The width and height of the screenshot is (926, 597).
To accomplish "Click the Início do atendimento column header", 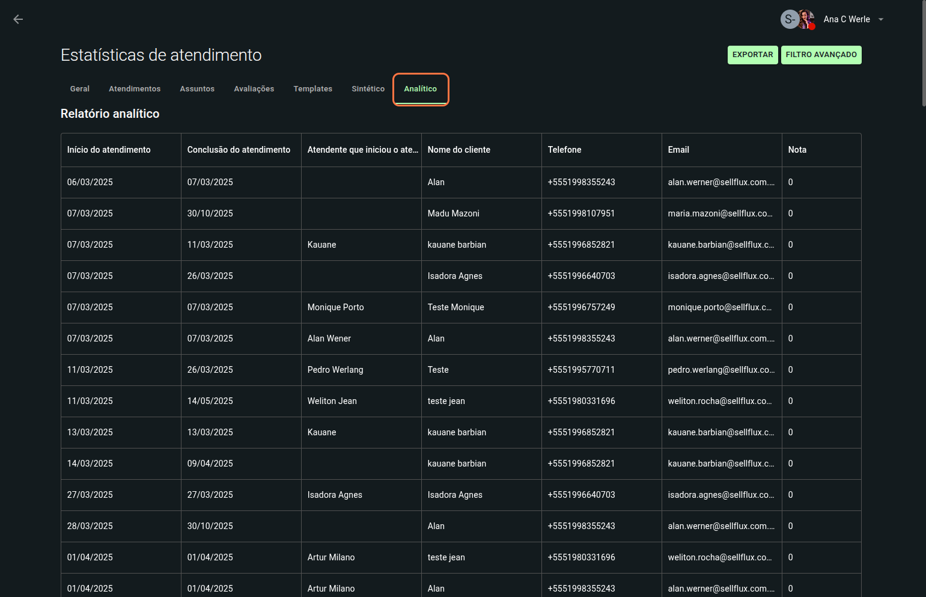I will tap(109, 150).
